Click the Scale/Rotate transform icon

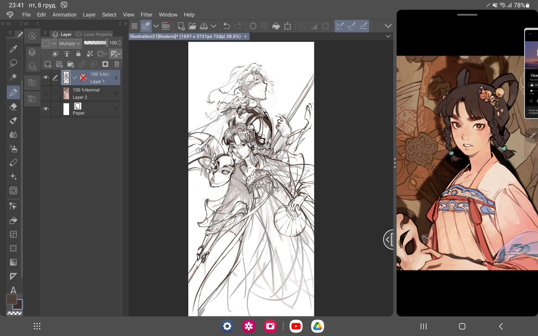[x=287, y=26]
